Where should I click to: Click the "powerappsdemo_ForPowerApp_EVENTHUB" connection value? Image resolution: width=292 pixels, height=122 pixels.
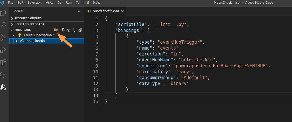pyautogui.click(x=221, y=66)
